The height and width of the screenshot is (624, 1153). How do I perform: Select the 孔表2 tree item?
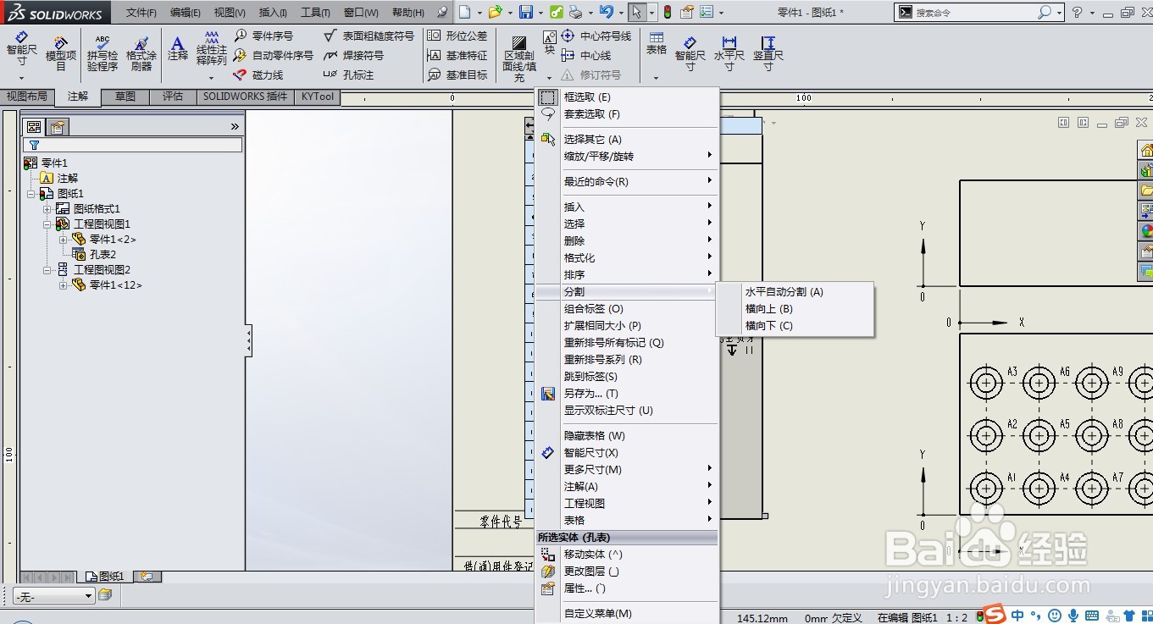tap(103, 255)
